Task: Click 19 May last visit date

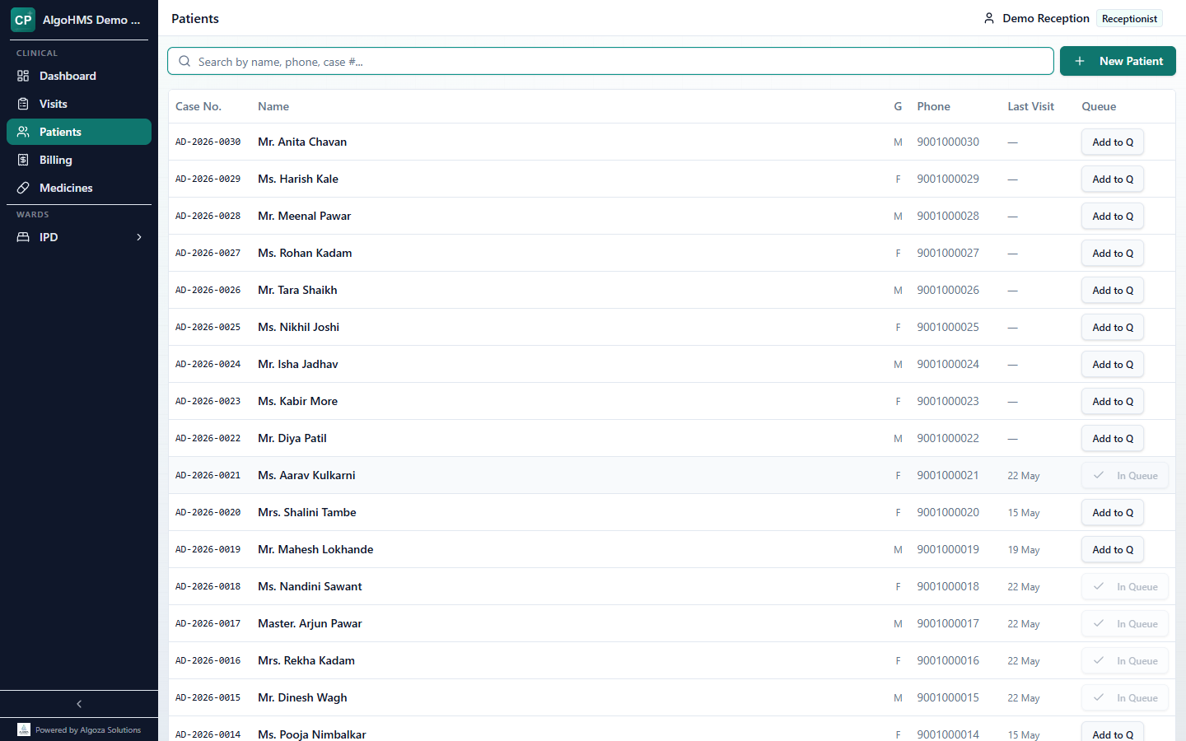Action: [x=1024, y=549]
